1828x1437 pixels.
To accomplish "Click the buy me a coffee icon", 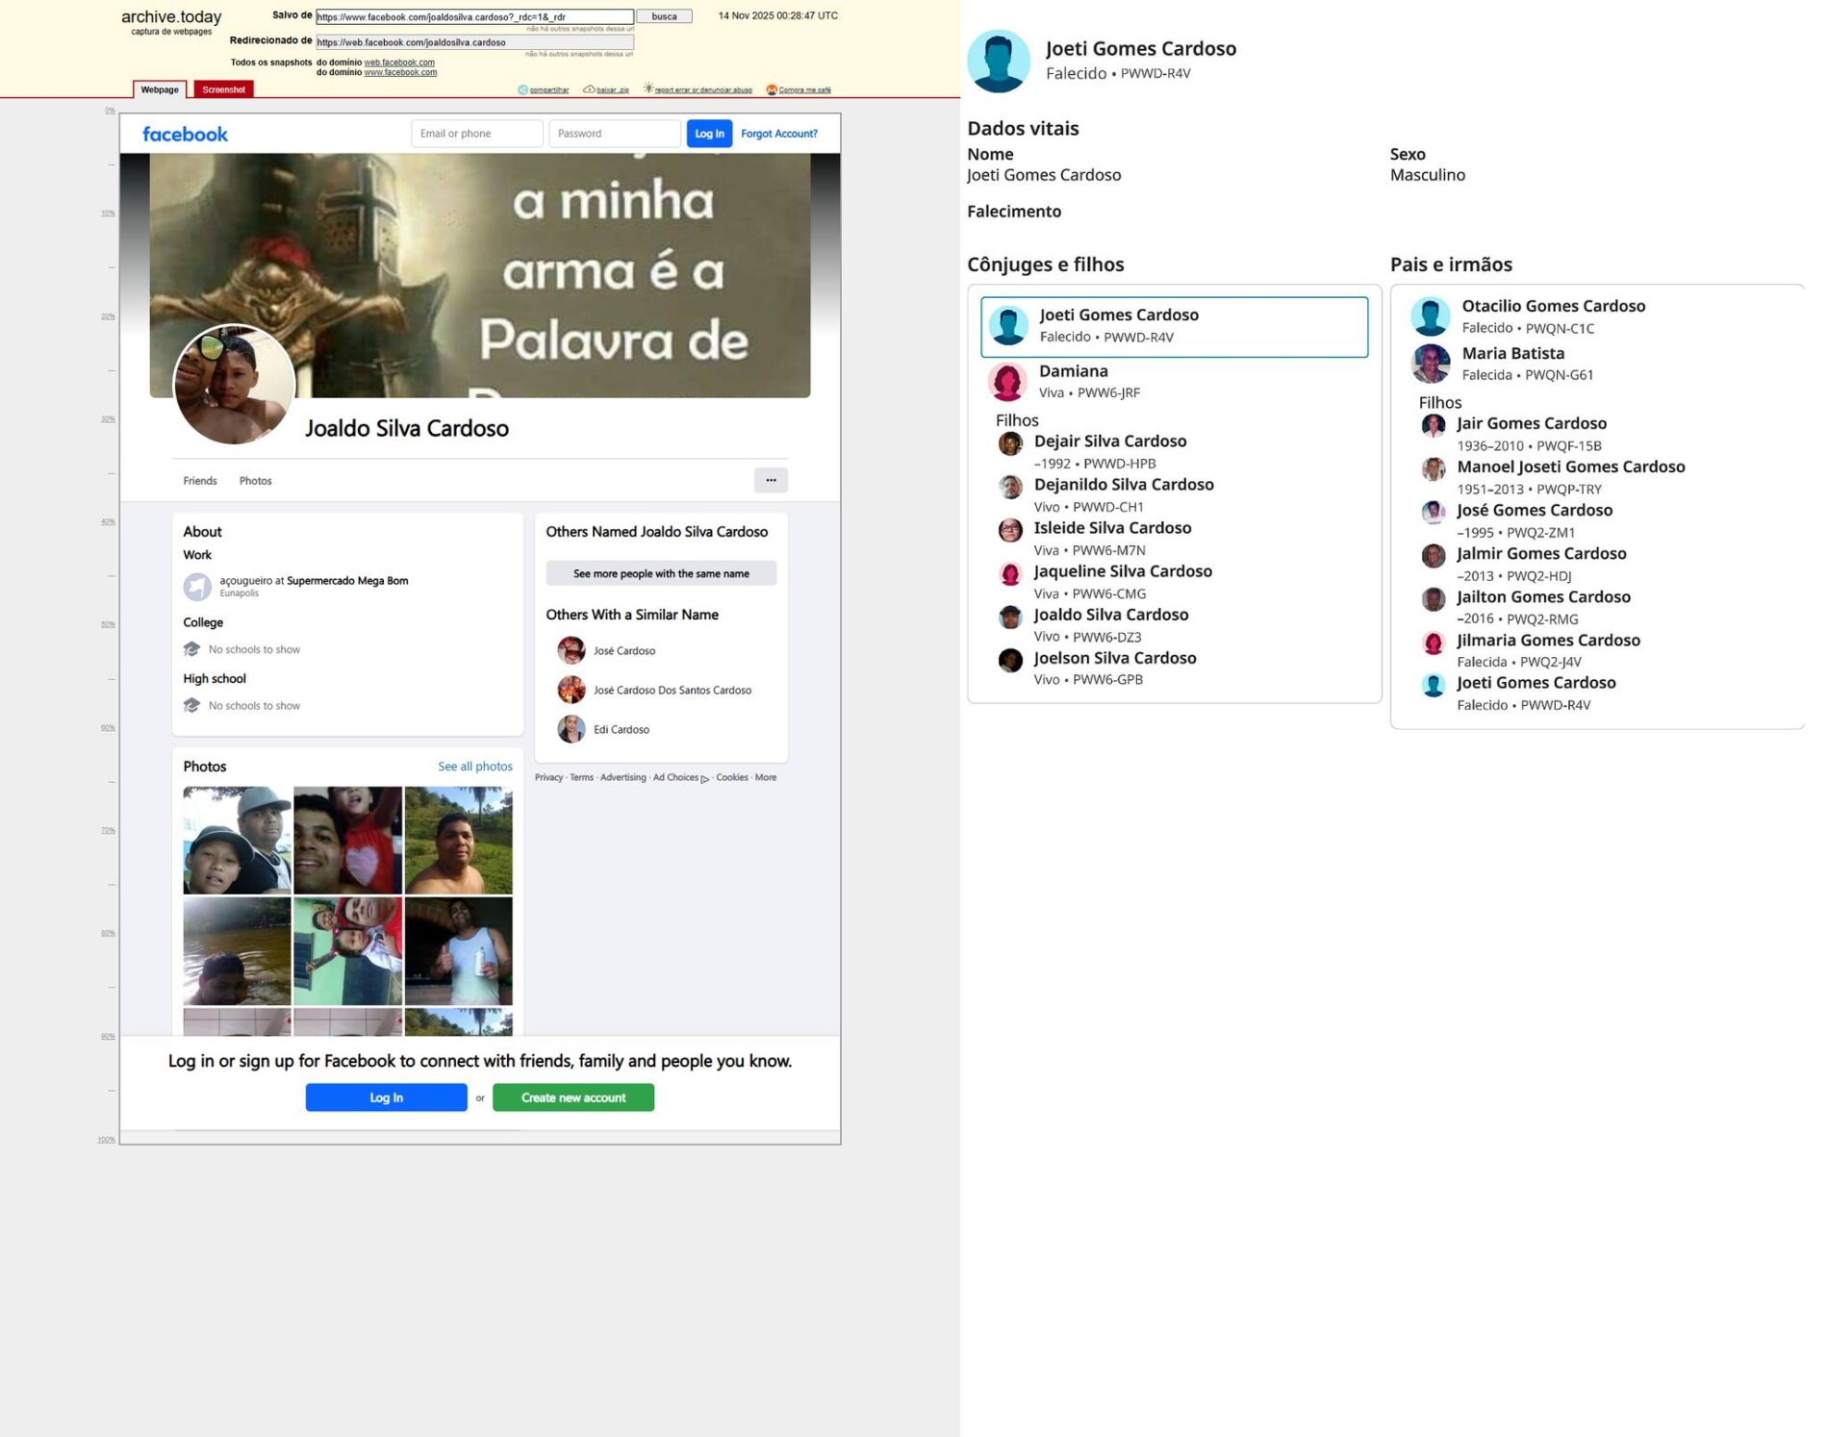I will click(771, 89).
